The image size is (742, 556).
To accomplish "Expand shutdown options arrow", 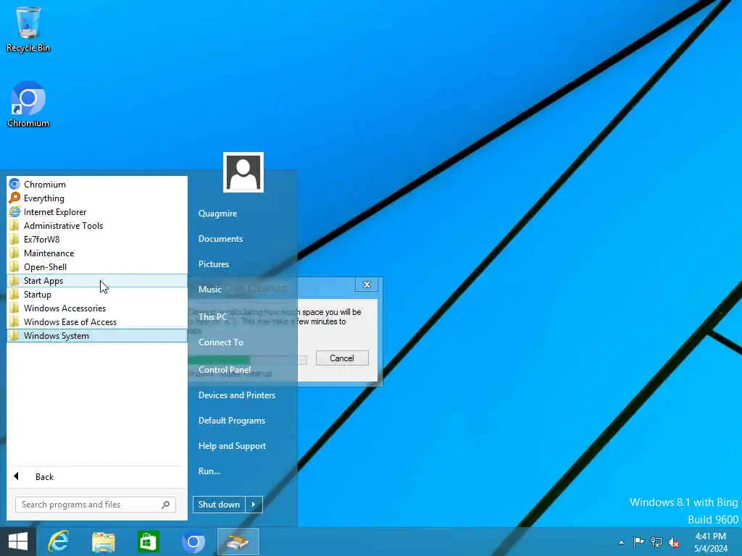I will 254,504.
